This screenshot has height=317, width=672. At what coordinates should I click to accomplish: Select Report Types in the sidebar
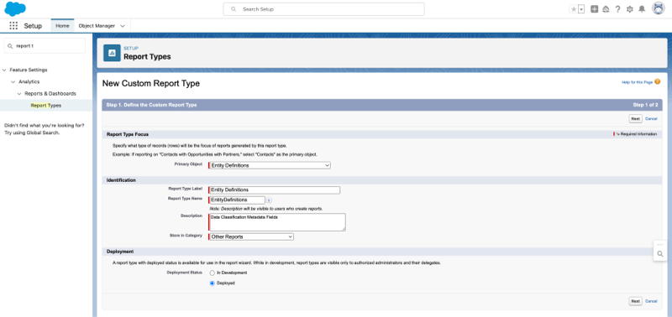coord(46,105)
